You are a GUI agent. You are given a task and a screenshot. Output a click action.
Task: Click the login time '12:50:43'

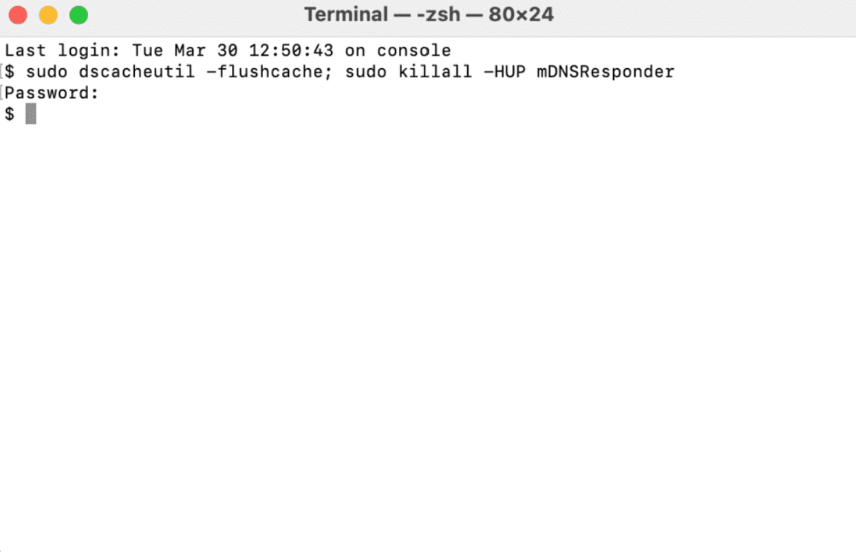[x=291, y=50]
